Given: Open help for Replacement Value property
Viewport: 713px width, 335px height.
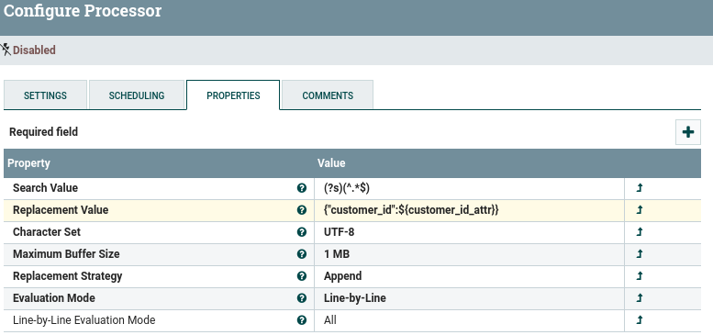Looking at the screenshot, I should tap(302, 210).
